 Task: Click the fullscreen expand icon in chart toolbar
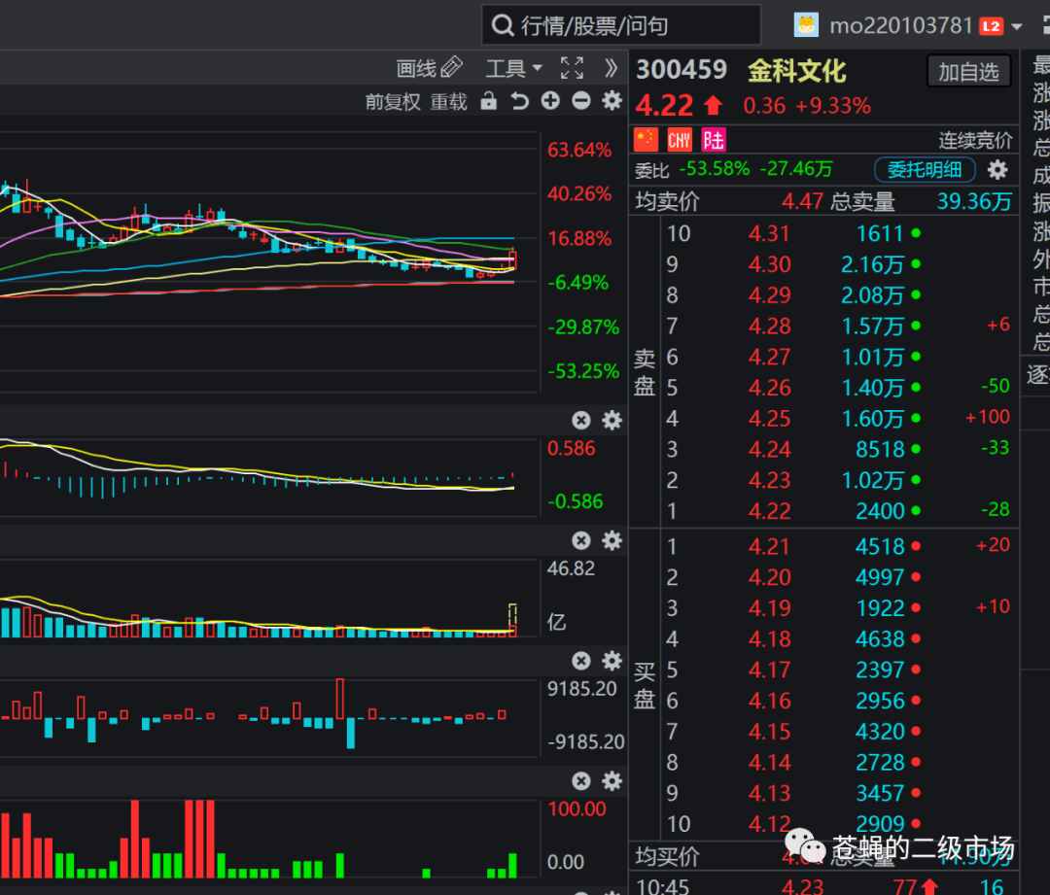(x=572, y=68)
